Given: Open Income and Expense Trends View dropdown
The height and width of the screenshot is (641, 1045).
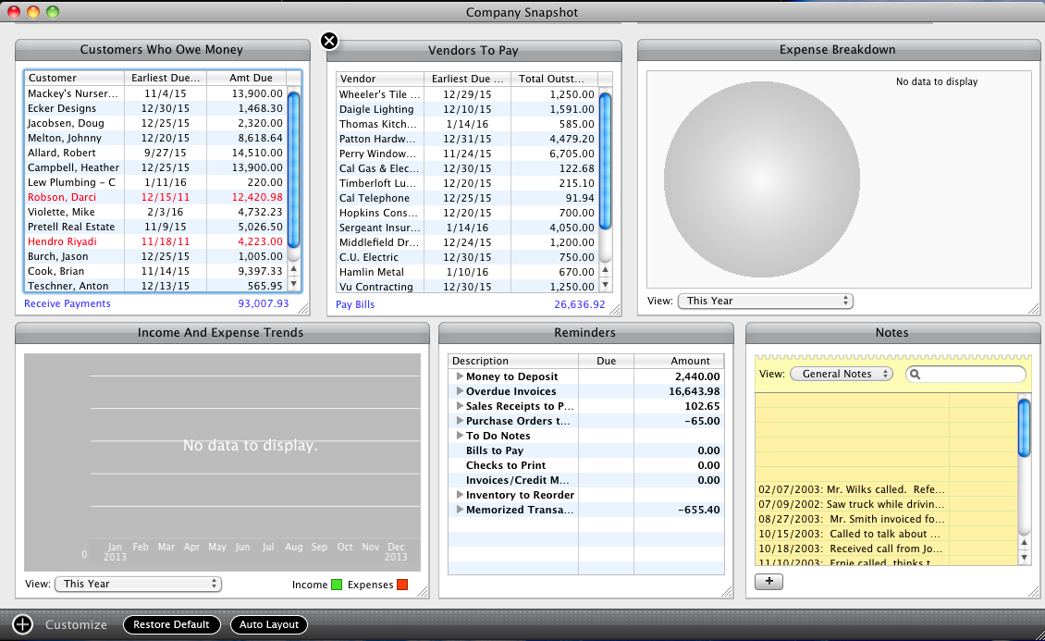Looking at the screenshot, I should 139,584.
